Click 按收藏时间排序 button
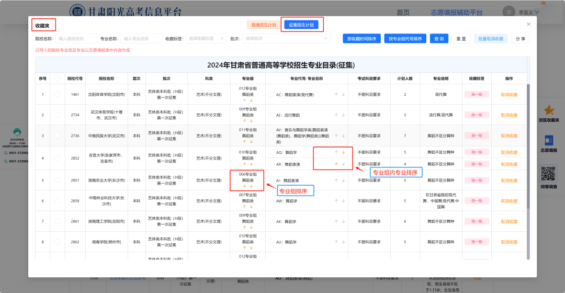 pos(361,39)
